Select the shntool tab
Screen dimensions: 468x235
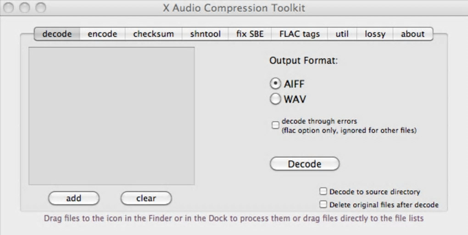tap(205, 34)
